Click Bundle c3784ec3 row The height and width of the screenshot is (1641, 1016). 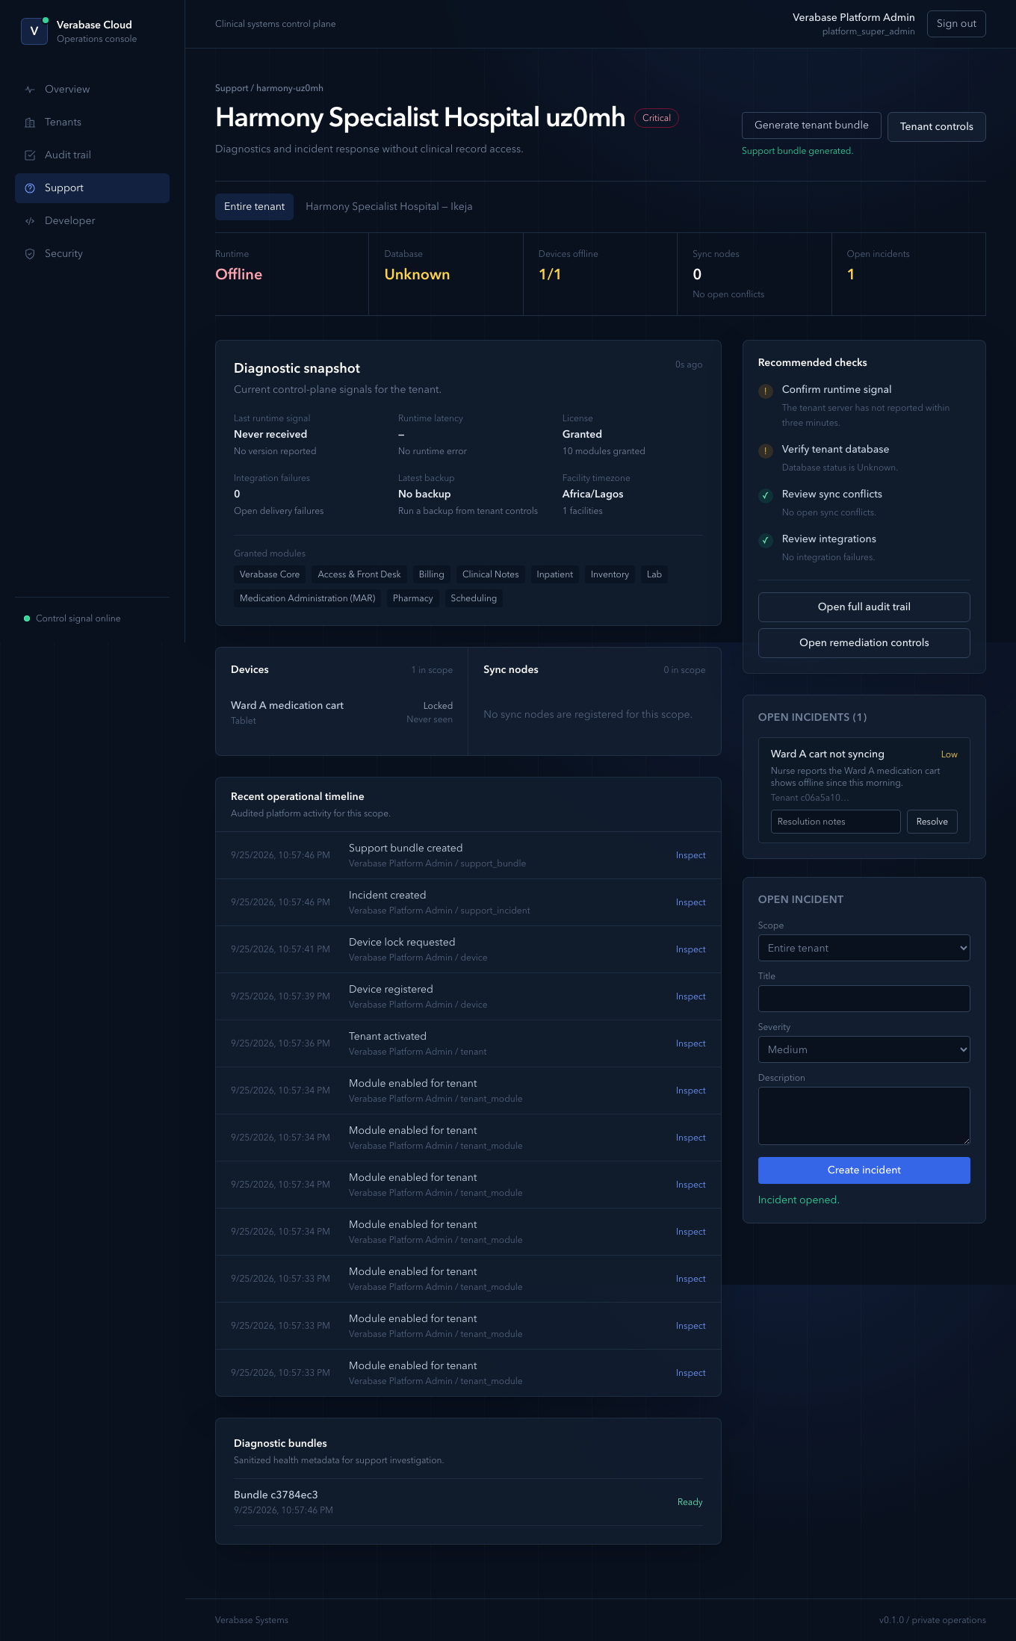click(468, 1502)
